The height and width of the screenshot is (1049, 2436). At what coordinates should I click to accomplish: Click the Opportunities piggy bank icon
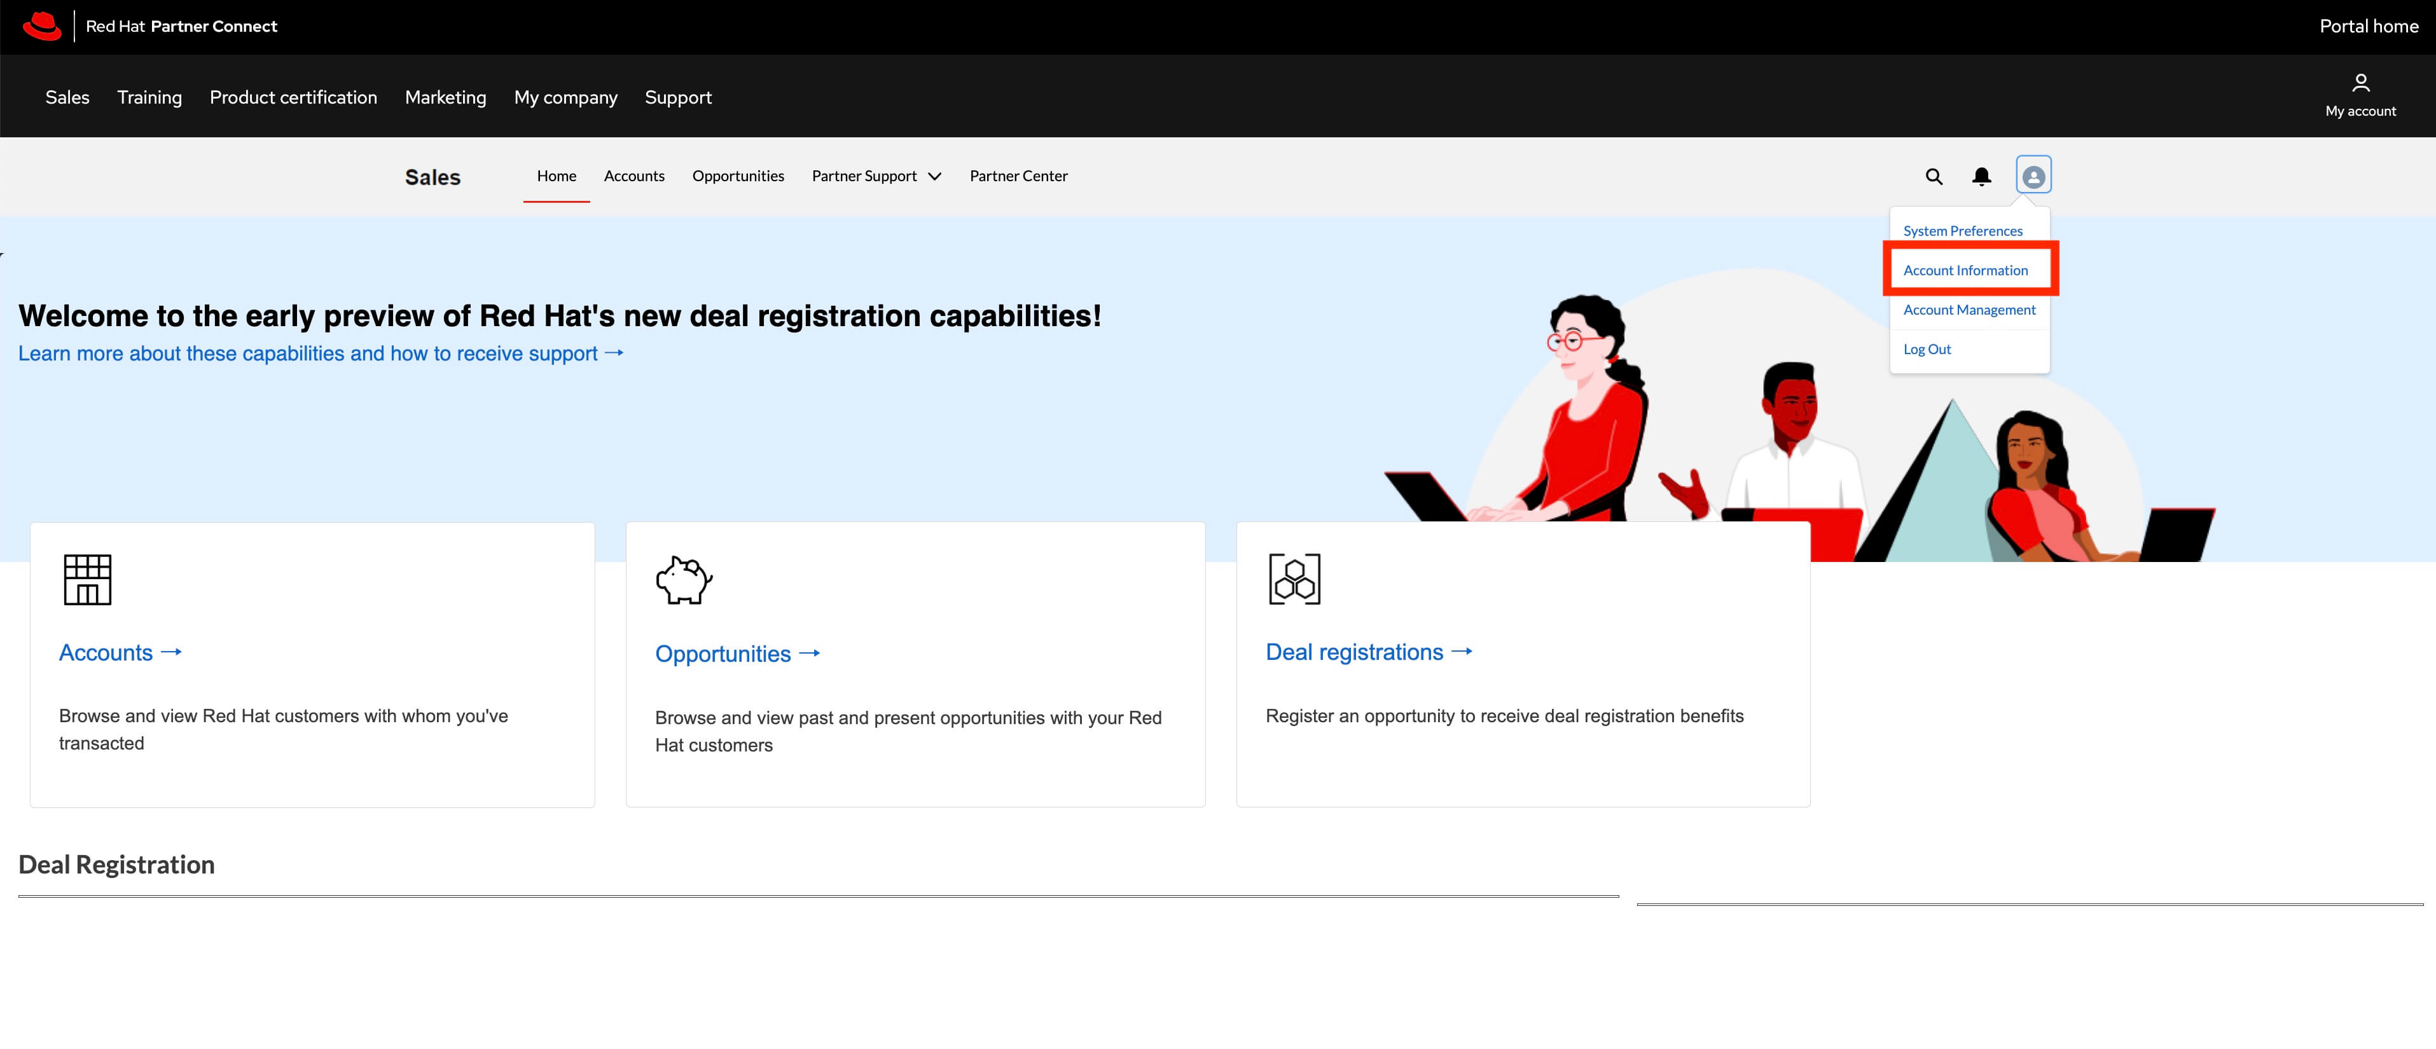click(x=684, y=580)
